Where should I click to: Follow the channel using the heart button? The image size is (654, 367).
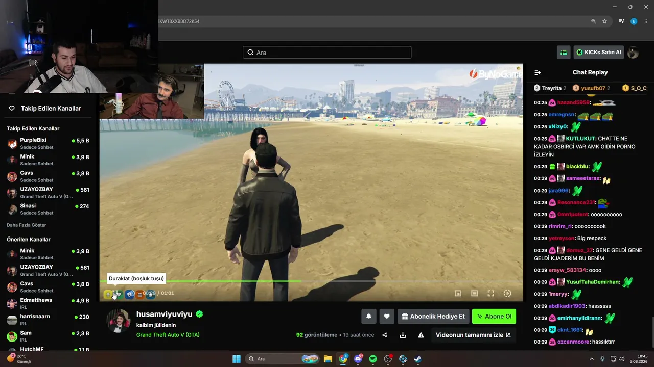387,317
